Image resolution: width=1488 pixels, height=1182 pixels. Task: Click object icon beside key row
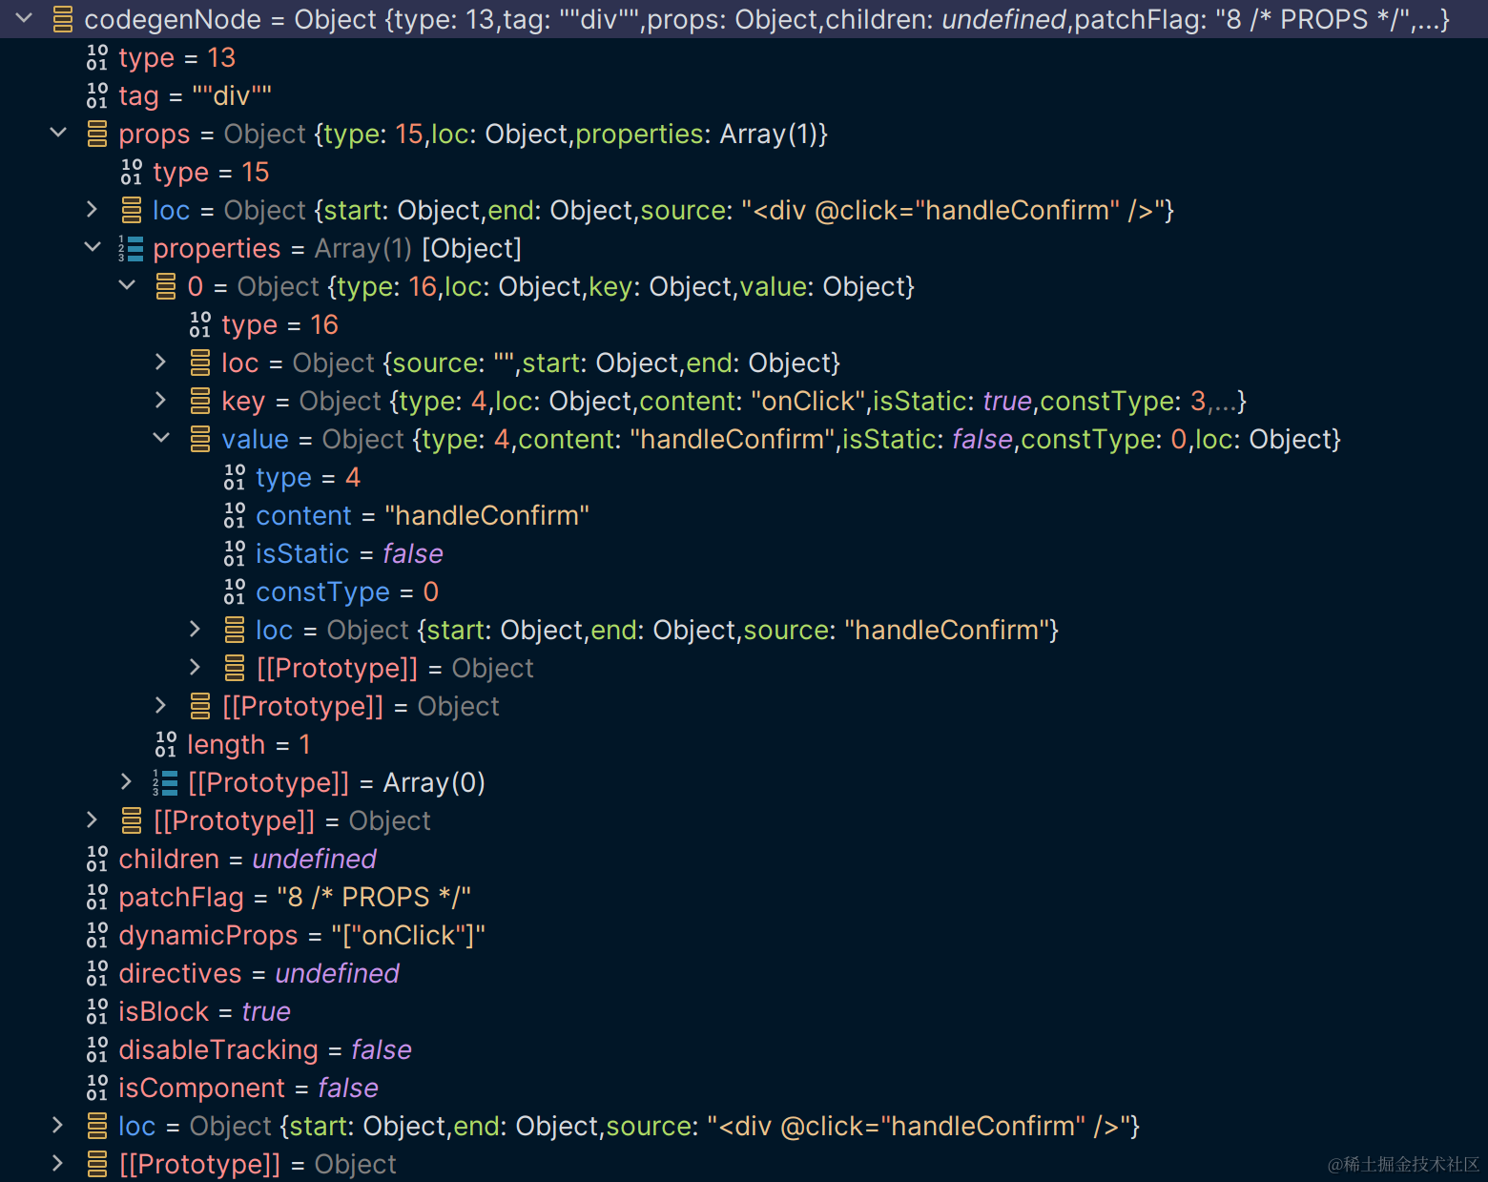[x=200, y=401]
